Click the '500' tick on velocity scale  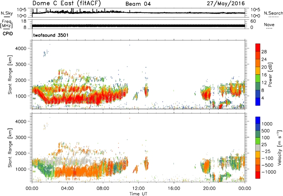point(265,131)
